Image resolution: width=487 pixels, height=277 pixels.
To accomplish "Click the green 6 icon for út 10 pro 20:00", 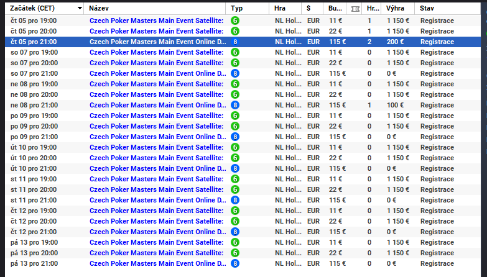I will [x=235, y=158].
